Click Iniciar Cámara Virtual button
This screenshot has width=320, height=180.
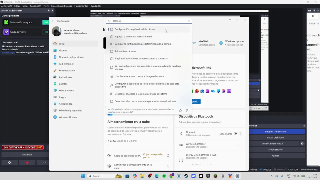[272, 143]
